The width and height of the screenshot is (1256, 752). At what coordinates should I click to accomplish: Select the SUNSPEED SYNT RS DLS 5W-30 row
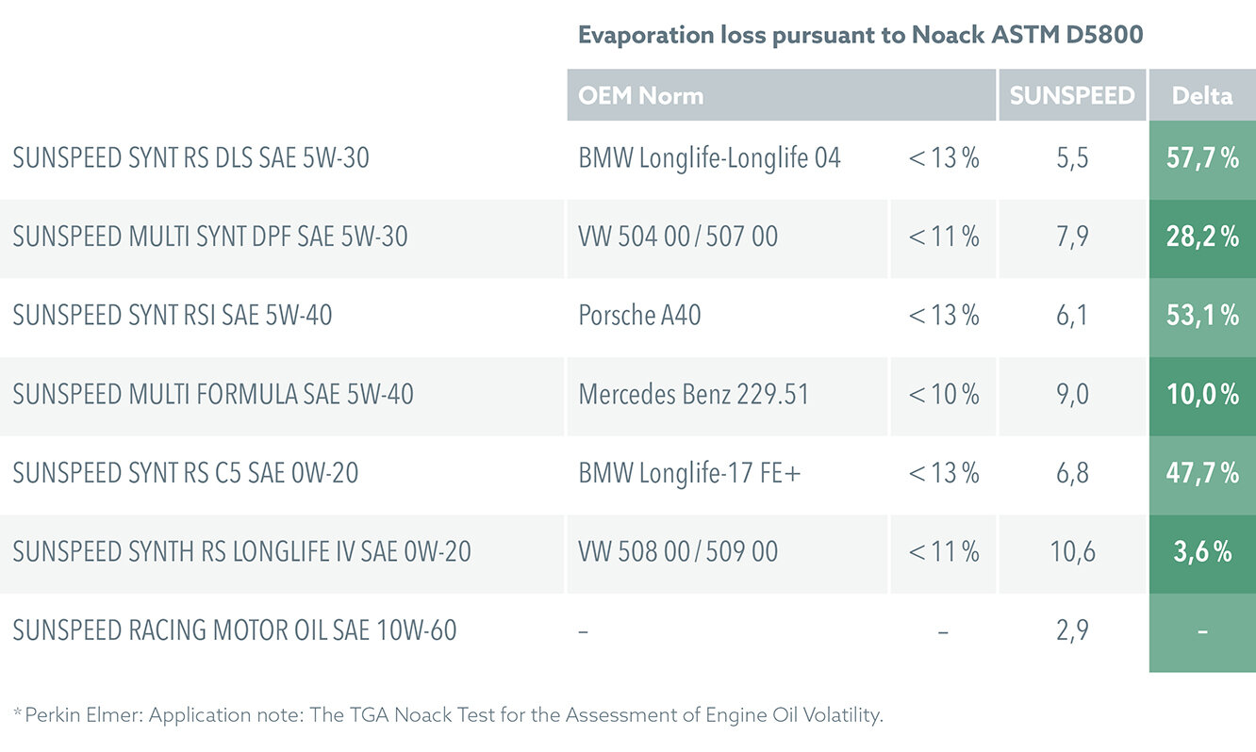[190, 158]
